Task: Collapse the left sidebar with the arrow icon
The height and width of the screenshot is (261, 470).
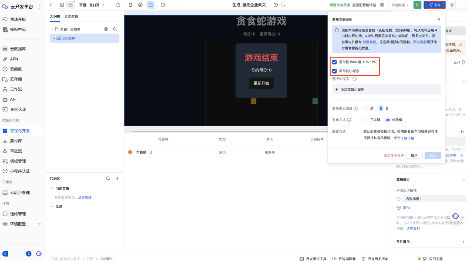Action: tap(5, 254)
